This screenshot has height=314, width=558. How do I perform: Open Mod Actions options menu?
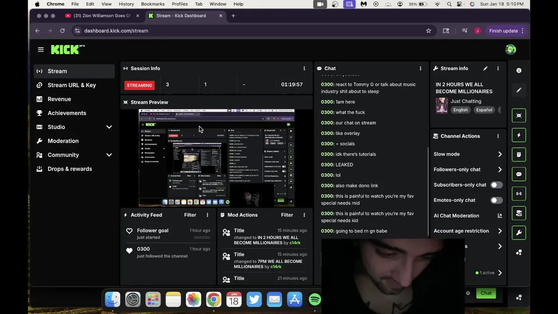[x=304, y=215]
